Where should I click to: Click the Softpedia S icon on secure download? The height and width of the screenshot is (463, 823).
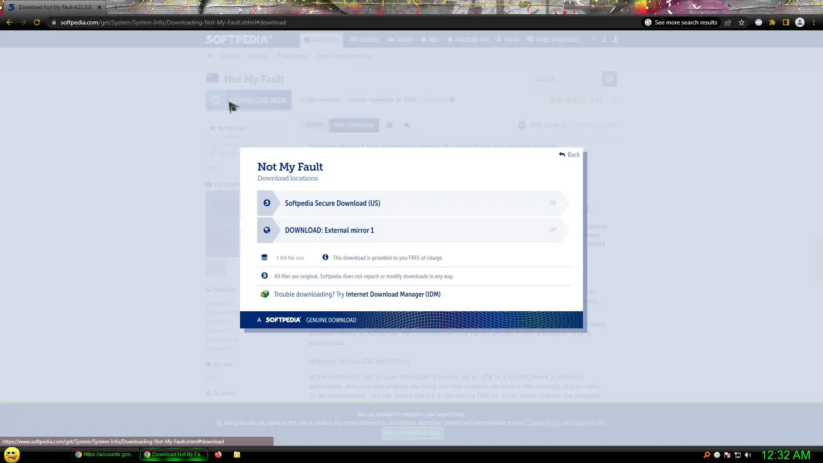(267, 203)
